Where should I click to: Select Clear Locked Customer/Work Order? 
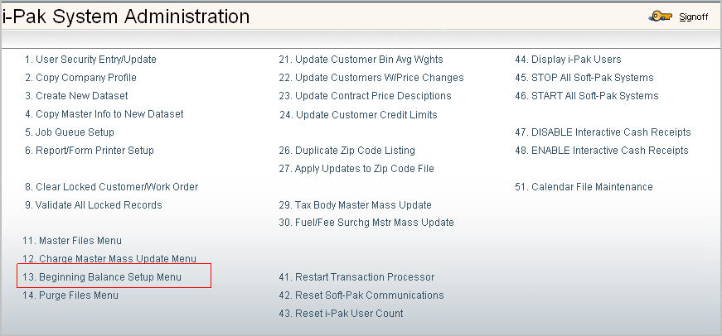[111, 187]
